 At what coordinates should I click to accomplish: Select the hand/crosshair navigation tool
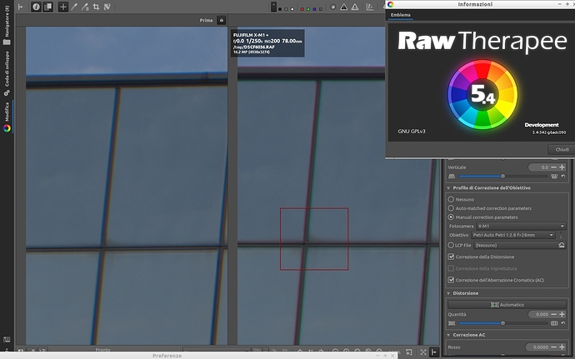pyautogui.click(x=64, y=7)
